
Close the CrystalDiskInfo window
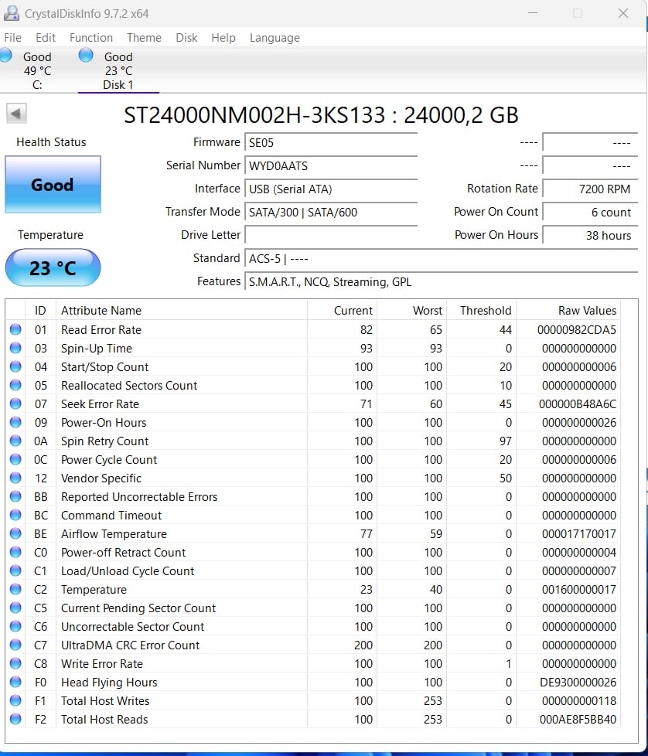coord(623,13)
